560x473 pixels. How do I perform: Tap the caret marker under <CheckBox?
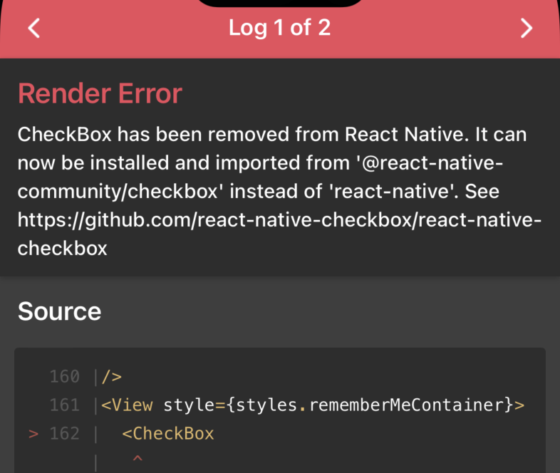coord(138,458)
